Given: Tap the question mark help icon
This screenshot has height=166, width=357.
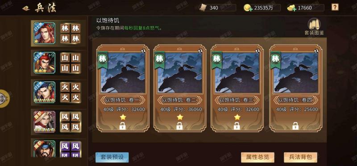Looking at the screenshot, I should pos(335,7).
